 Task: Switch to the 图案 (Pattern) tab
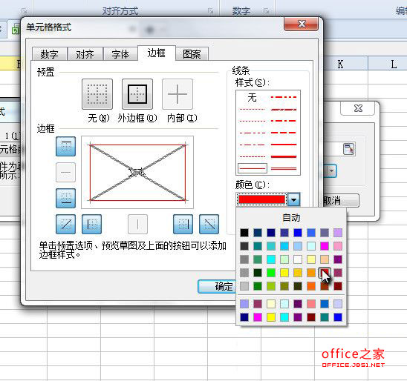point(192,54)
